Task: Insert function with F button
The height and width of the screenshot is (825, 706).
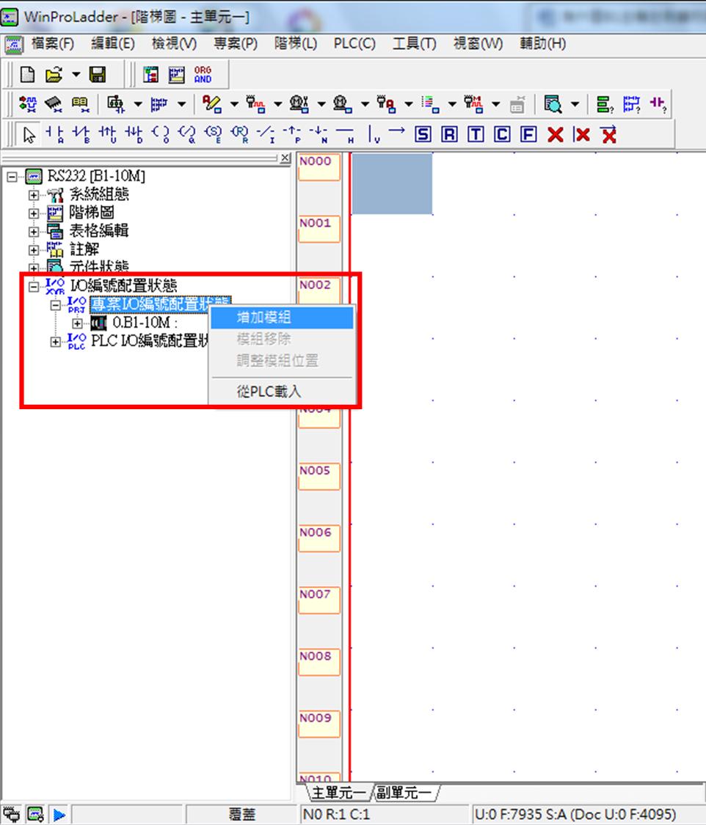Action: pos(528,135)
